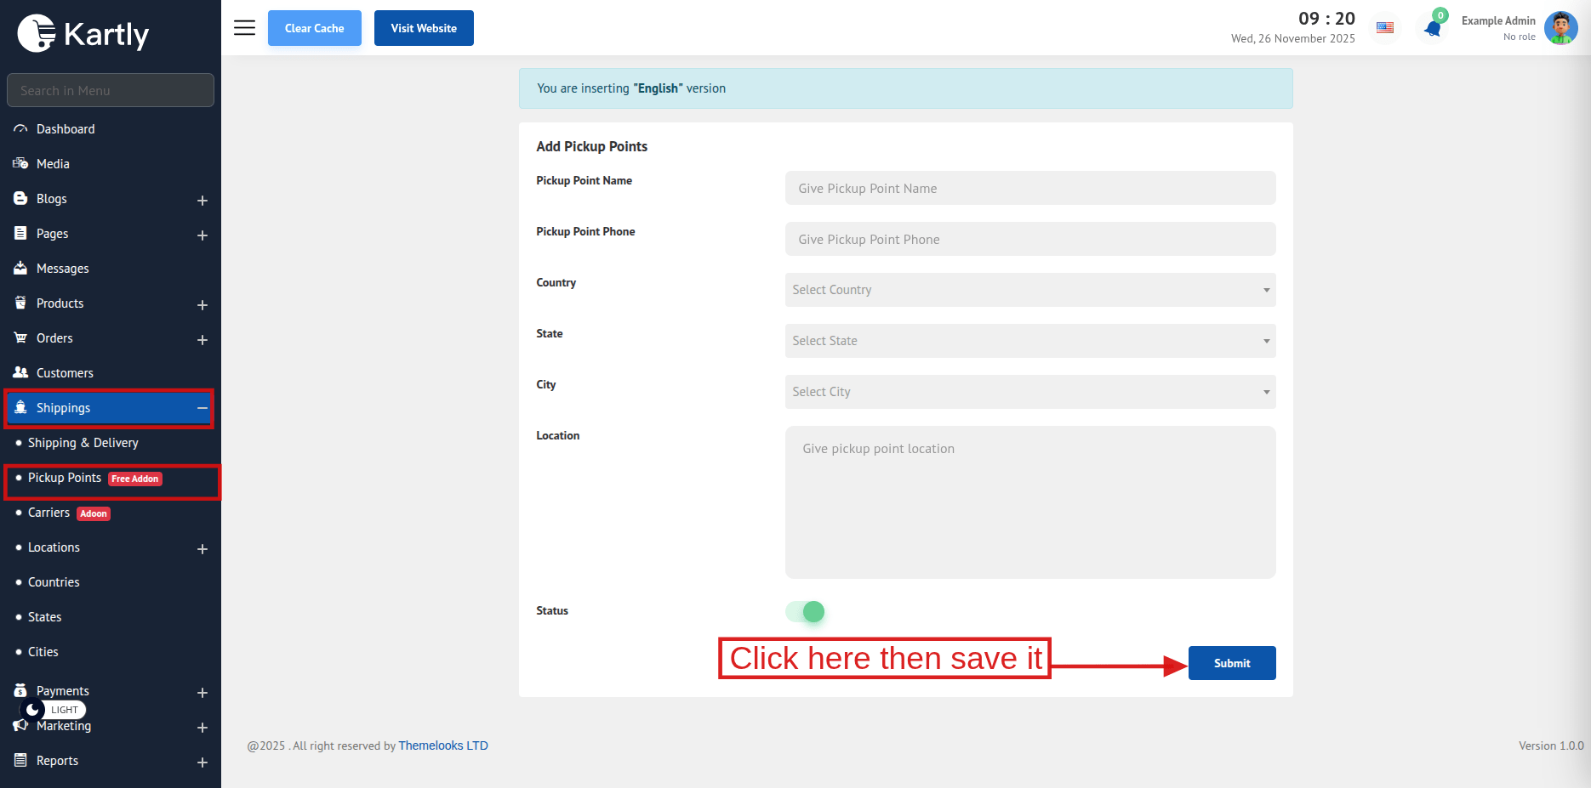Toggle the Status switch off
The height and width of the screenshot is (788, 1591).
pos(805,611)
